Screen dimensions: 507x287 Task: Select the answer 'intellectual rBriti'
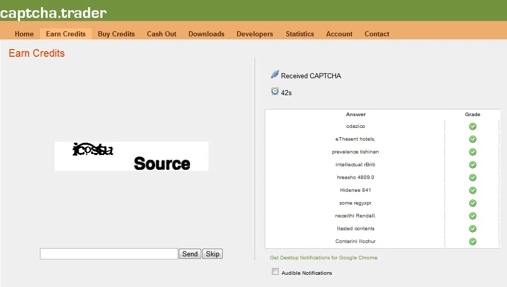click(355, 165)
